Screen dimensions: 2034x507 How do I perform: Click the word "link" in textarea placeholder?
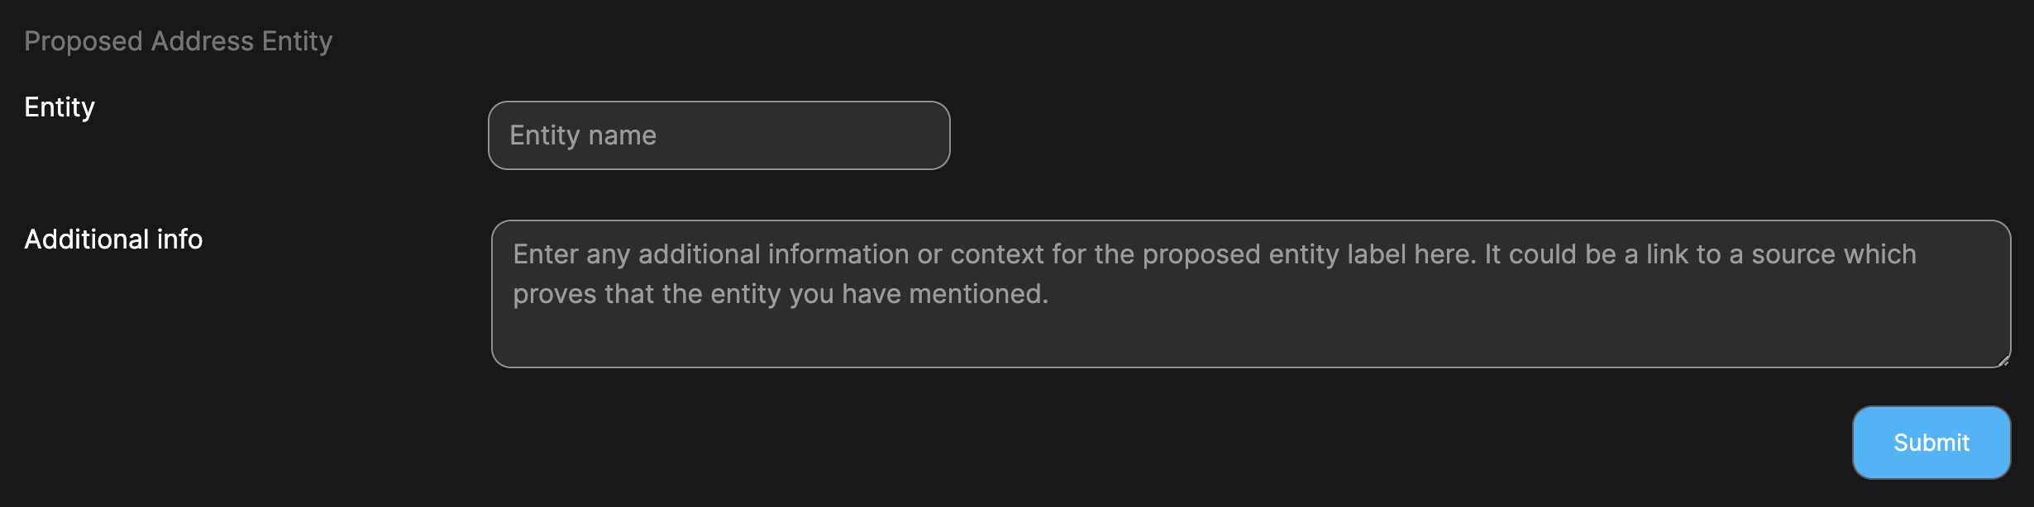pyautogui.click(x=1669, y=254)
